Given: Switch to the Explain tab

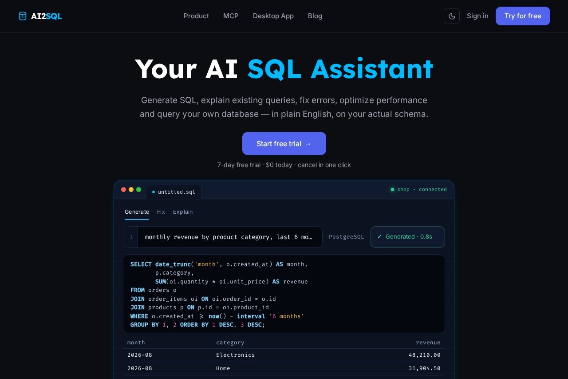Looking at the screenshot, I should pos(183,212).
